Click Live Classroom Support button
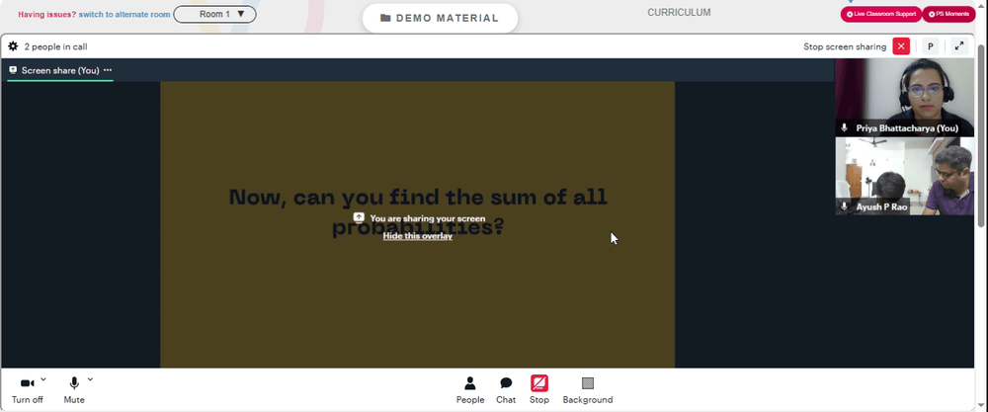This screenshot has height=412, width=988. point(881,14)
